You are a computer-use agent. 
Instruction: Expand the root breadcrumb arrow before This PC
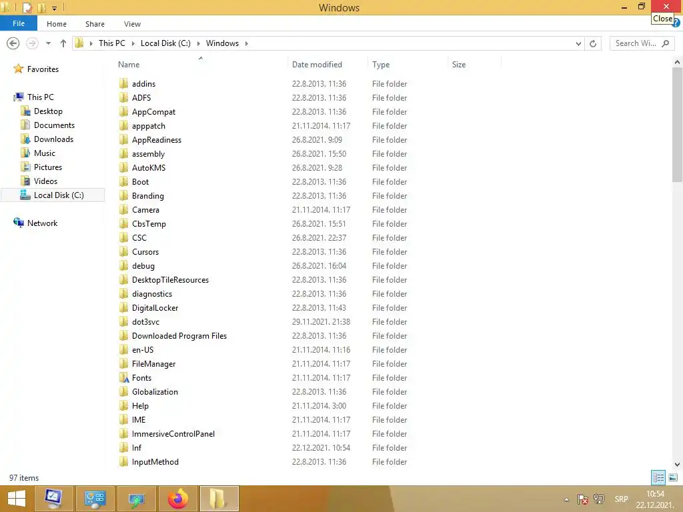91,43
